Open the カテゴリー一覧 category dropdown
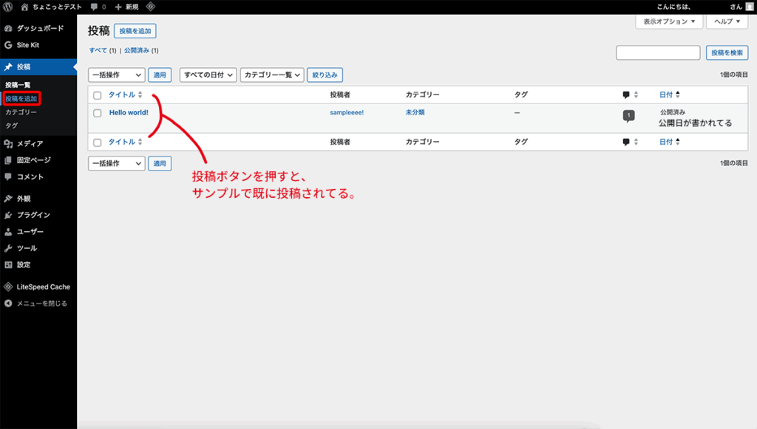 pyautogui.click(x=272, y=75)
